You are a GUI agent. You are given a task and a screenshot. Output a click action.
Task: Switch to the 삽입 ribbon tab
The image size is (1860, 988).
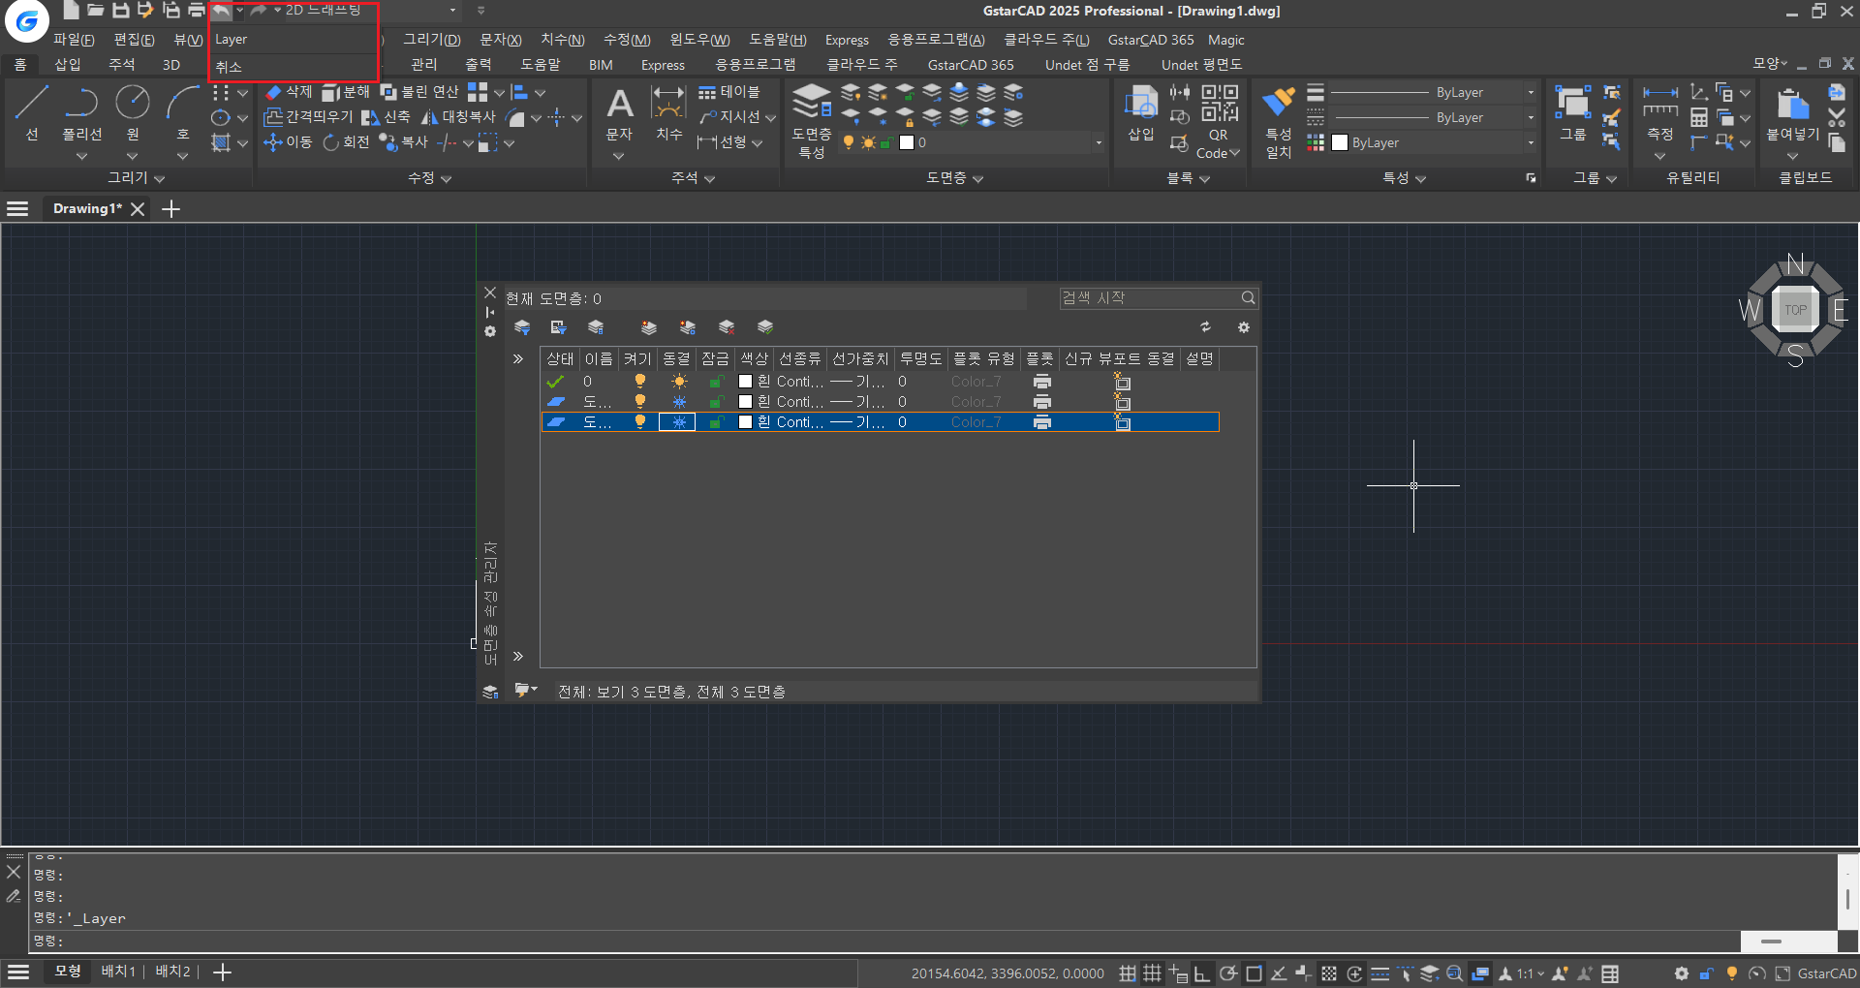(68, 65)
